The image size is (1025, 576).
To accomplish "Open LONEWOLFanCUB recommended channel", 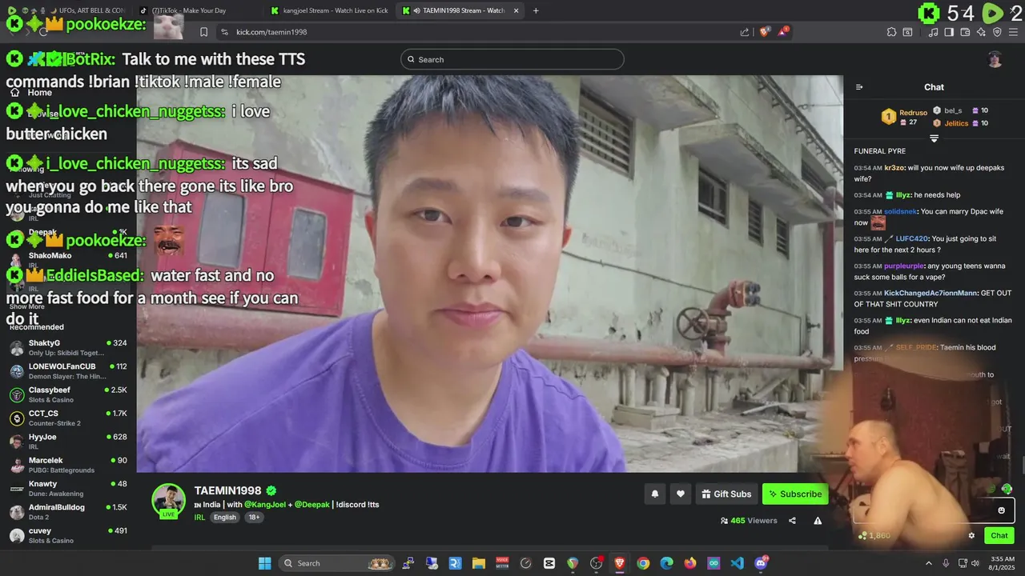I will pos(68,371).
